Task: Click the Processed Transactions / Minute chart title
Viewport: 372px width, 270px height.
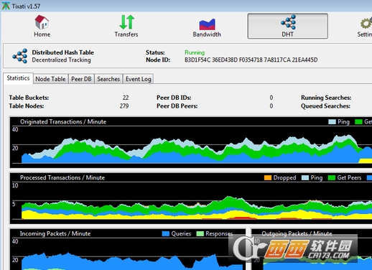Action: [62, 178]
